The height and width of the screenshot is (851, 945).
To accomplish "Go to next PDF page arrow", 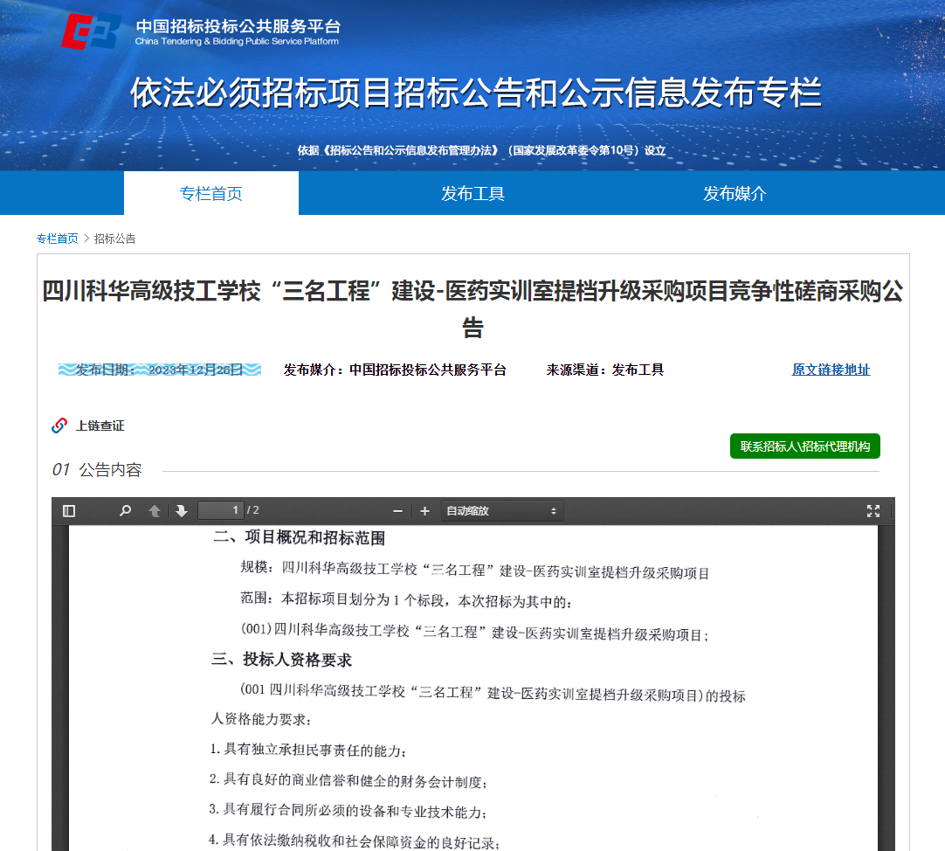I will (182, 511).
